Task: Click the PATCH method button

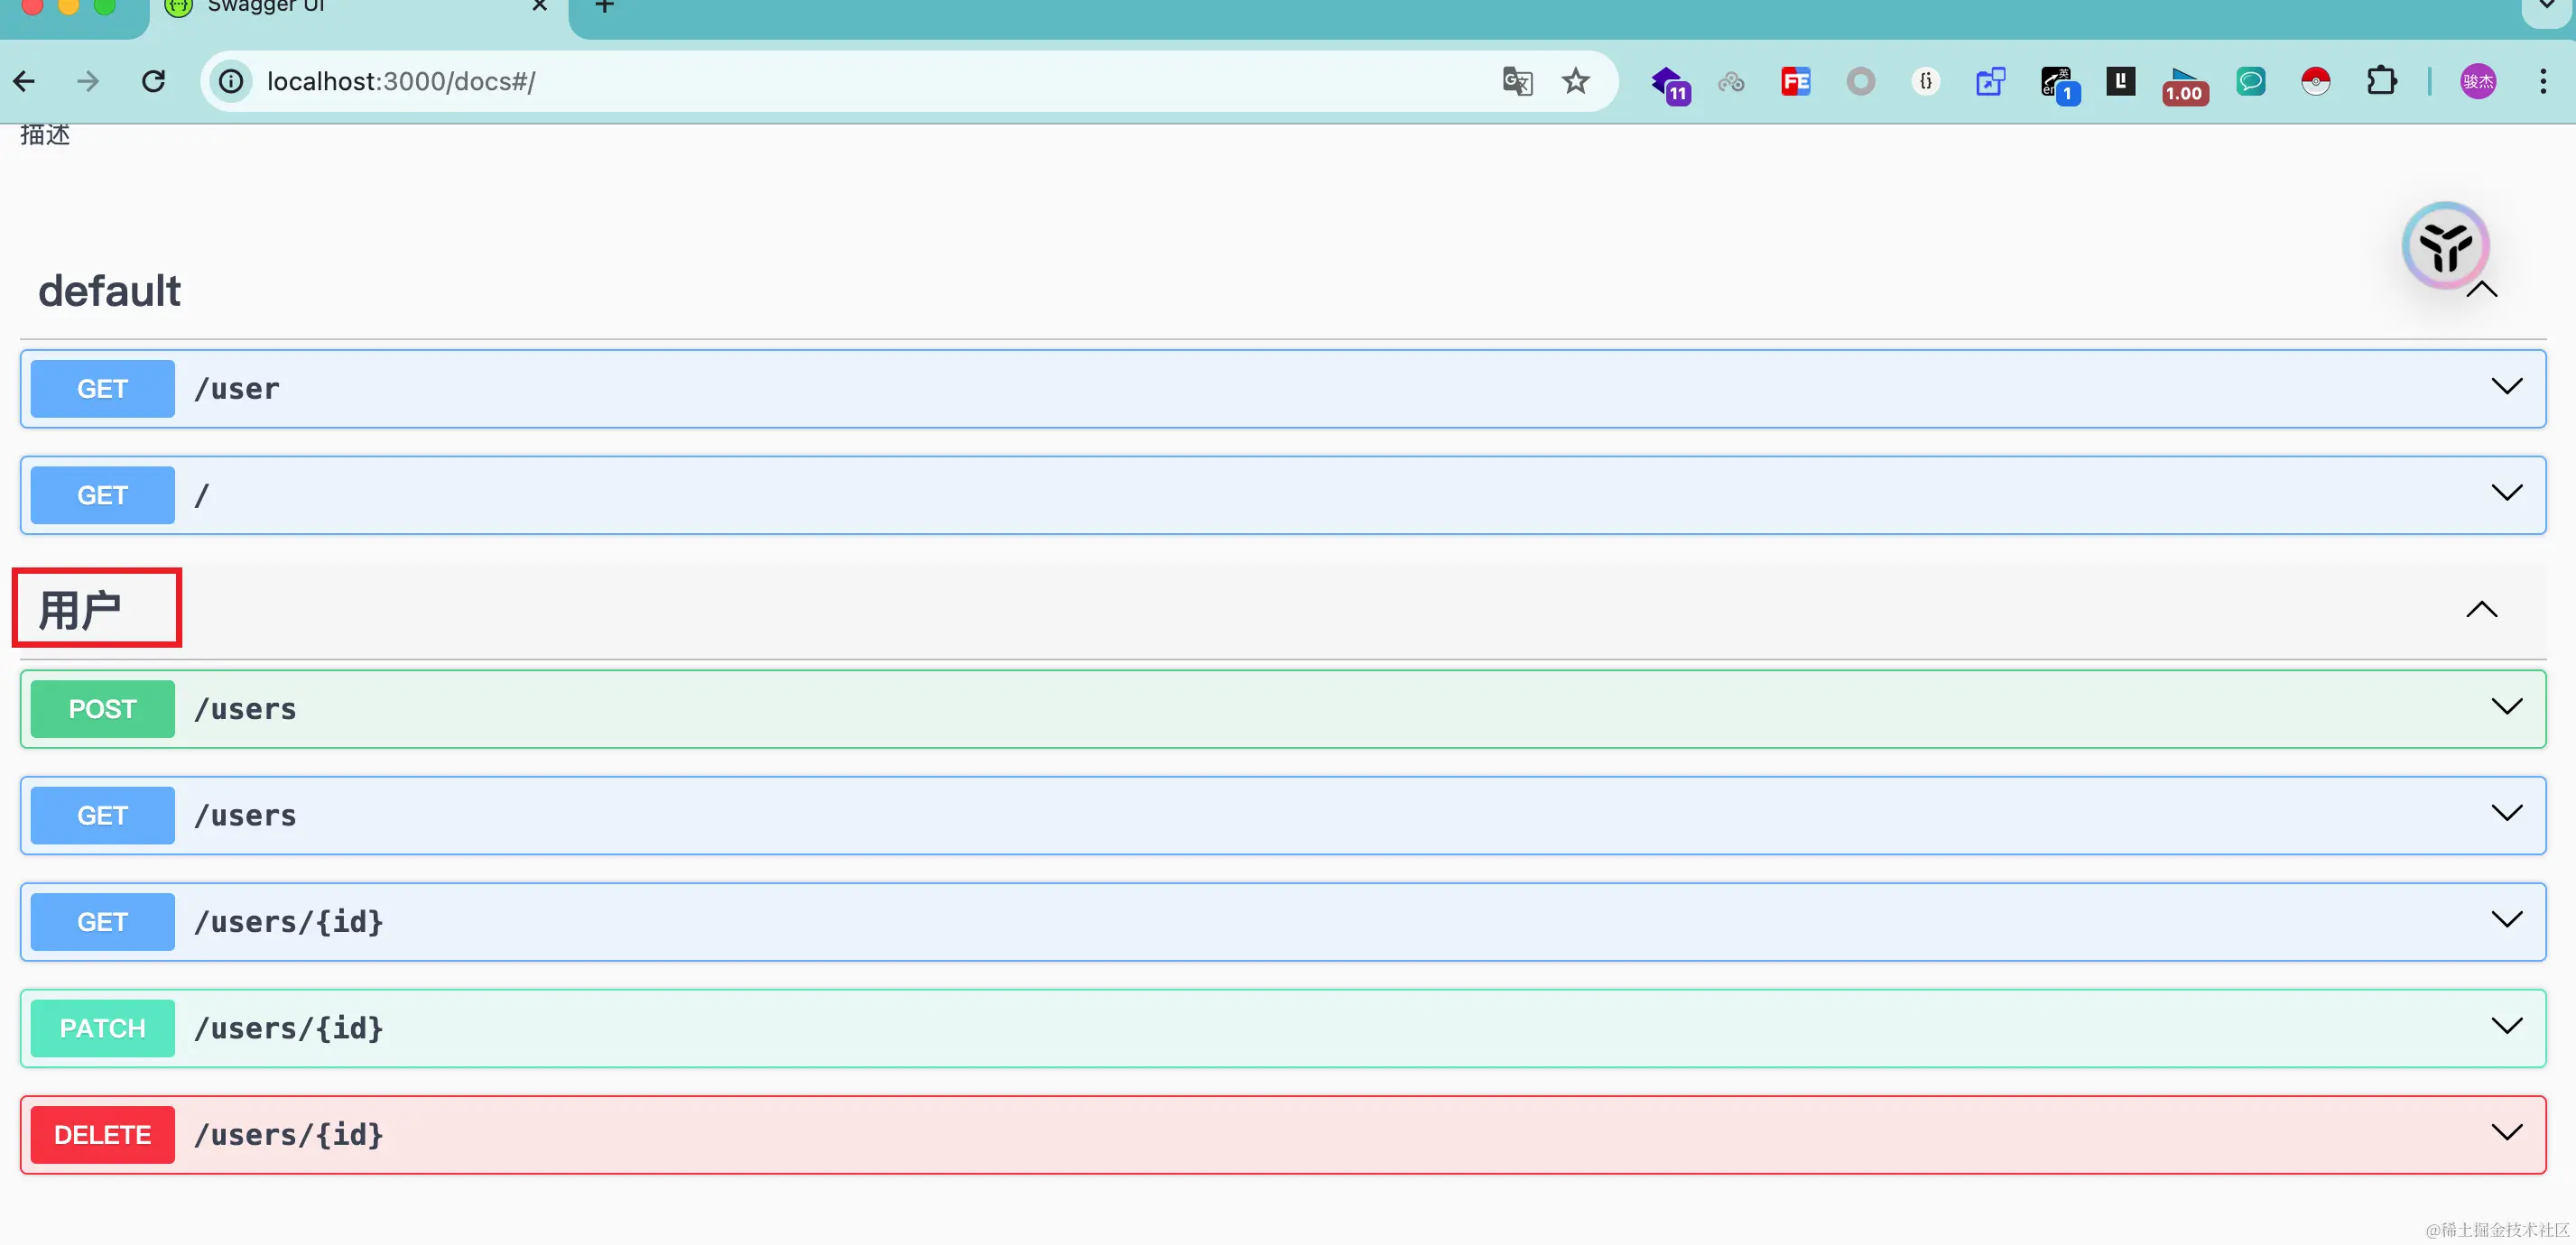Action: pos(102,1028)
